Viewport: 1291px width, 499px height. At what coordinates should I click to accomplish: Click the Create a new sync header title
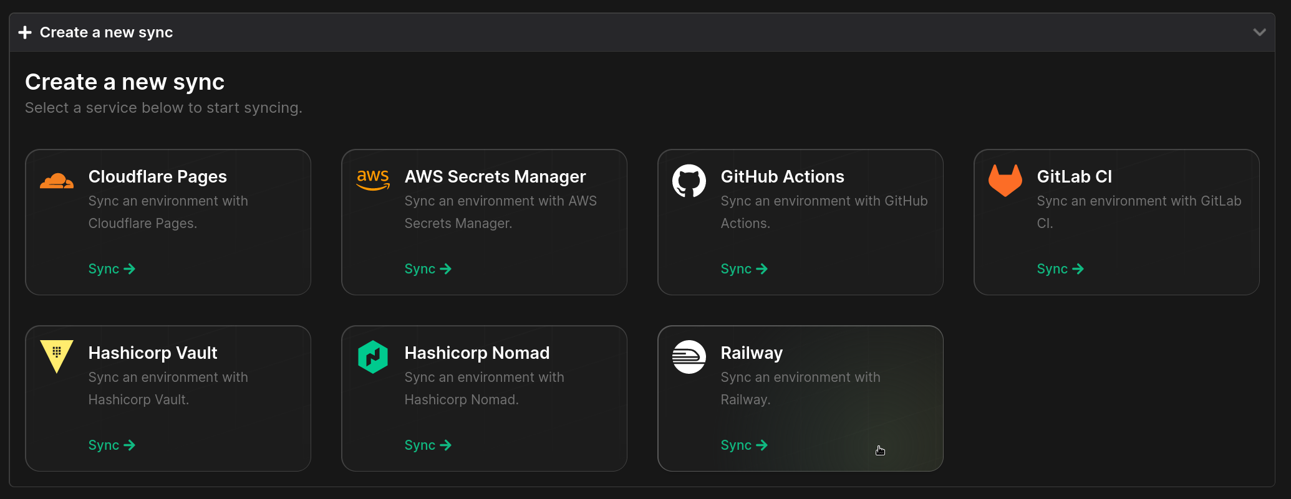pos(106,32)
